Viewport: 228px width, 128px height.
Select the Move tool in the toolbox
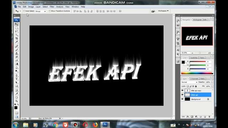17,24
